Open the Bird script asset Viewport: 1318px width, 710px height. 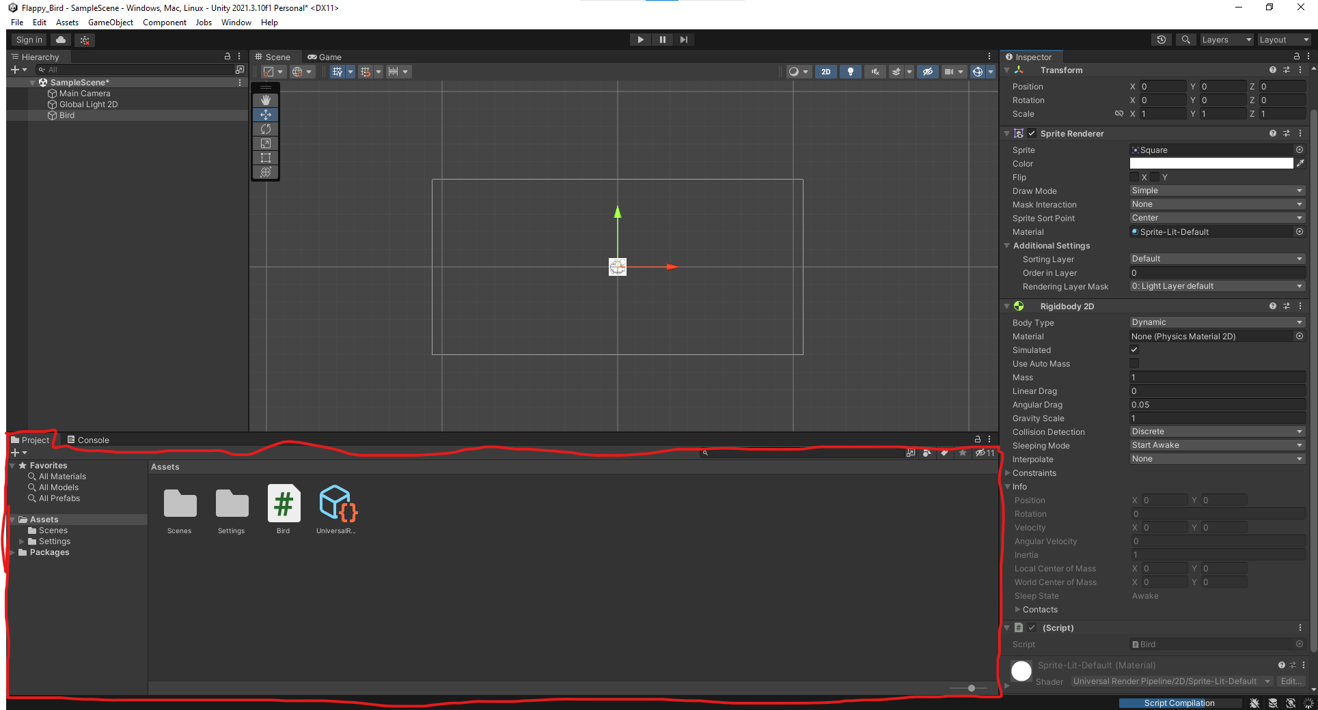(284, 509)
